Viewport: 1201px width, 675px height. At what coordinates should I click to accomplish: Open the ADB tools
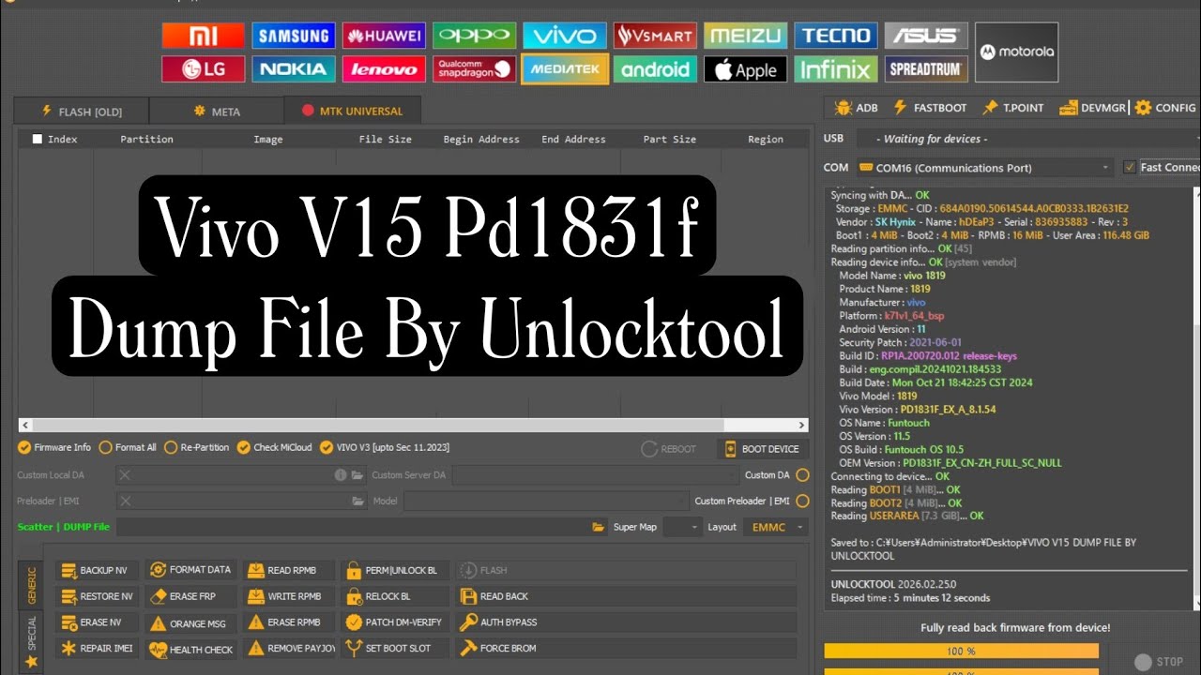point(856,108)
